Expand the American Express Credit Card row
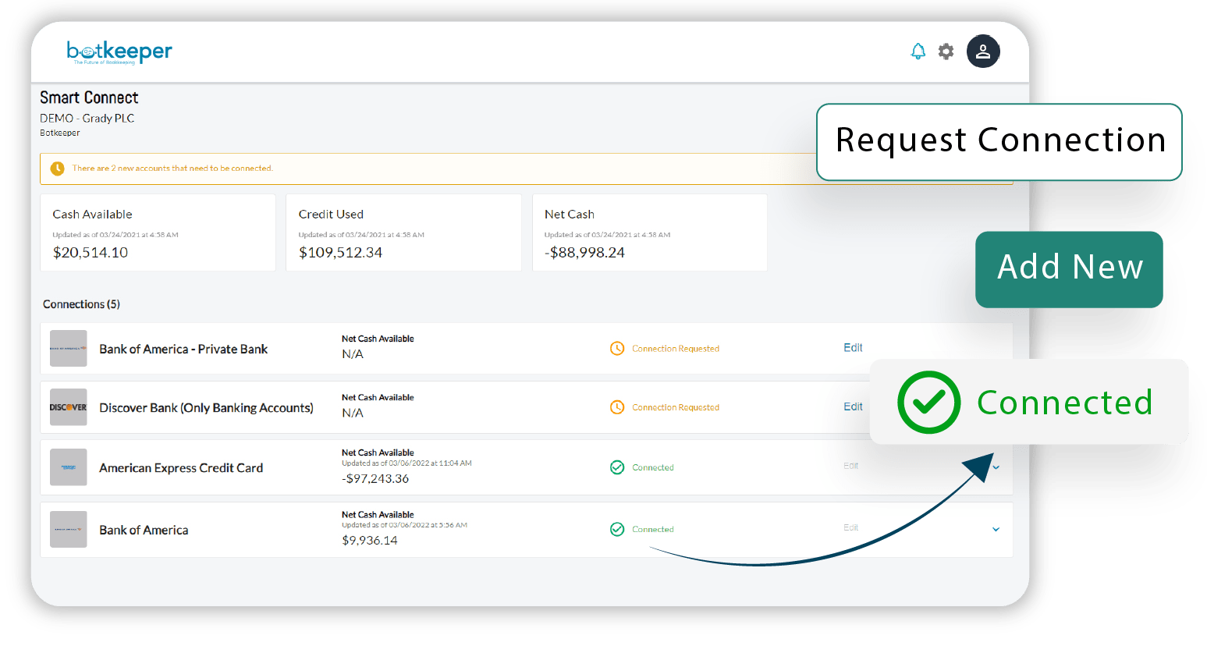 point(996,467)
